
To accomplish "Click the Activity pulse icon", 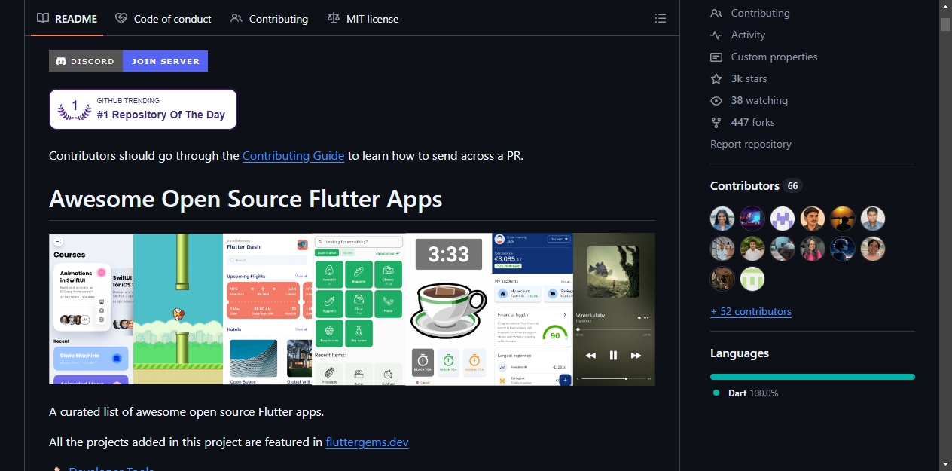I will coord(716,35).
